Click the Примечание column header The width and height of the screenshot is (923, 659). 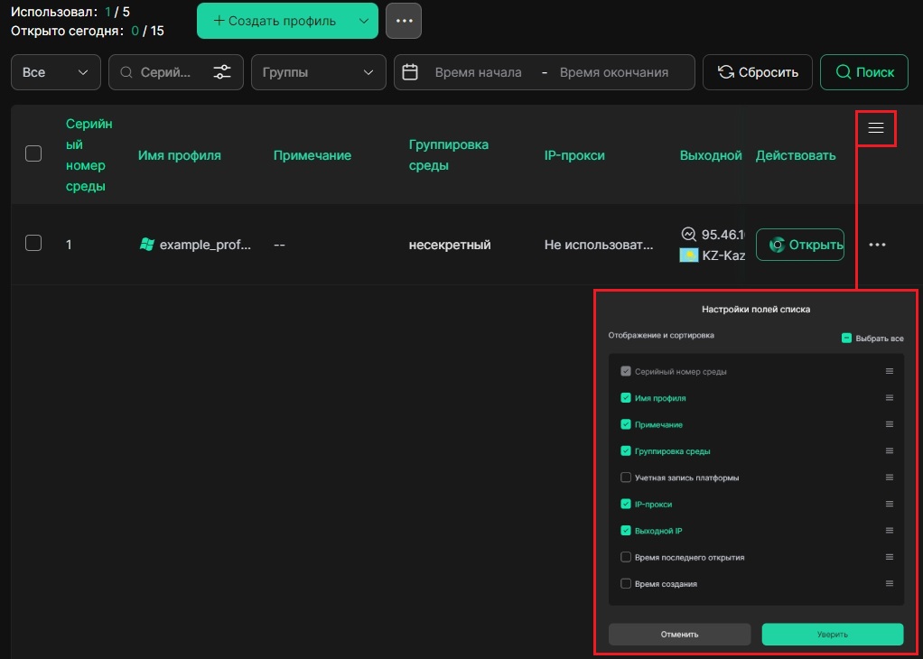tap(312, 155)
